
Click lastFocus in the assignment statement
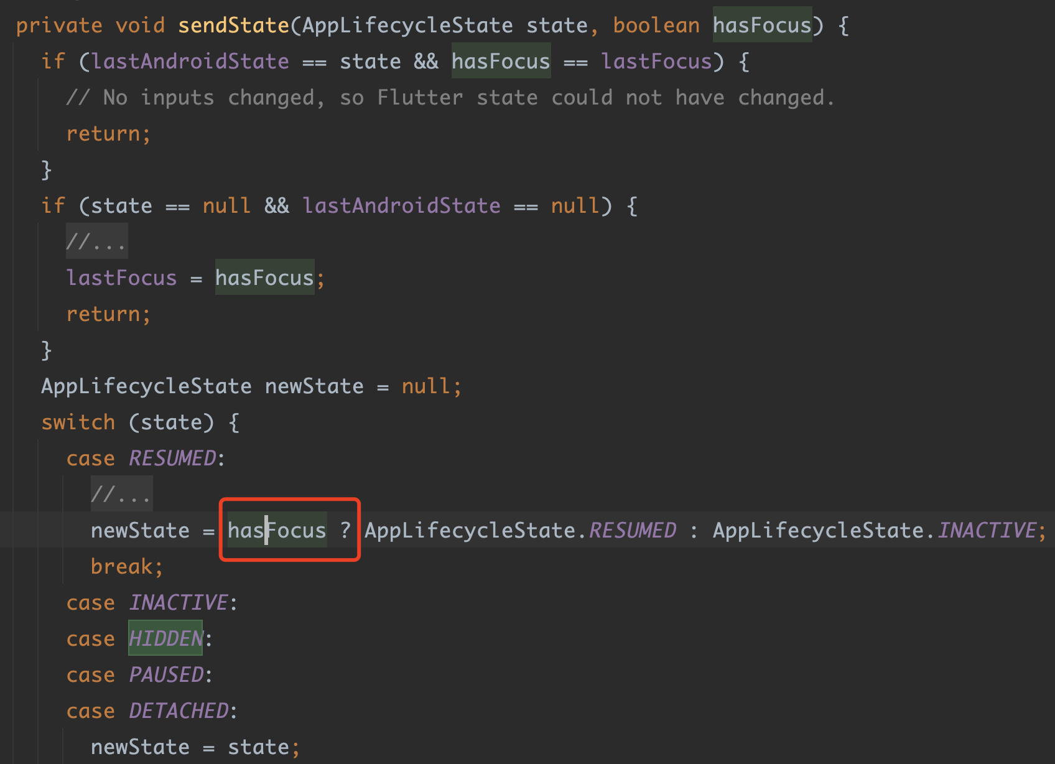click(x=121, y=278)
